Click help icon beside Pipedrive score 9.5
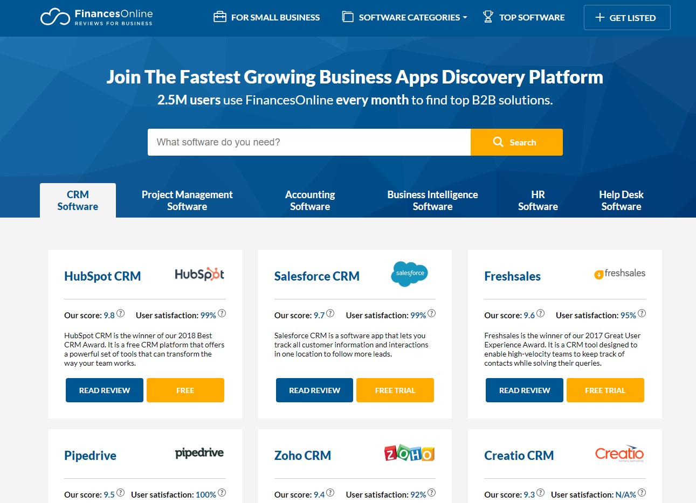The width and height of the screenshot is (696, 503). pyautogui.click(x=121, y=493)
